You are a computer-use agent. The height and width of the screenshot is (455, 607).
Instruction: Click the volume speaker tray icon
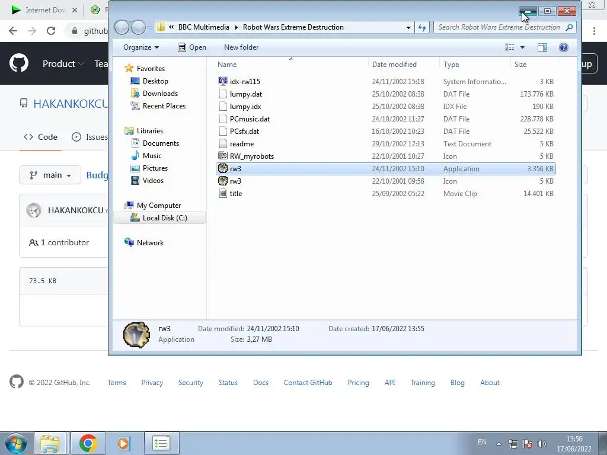click(x=542, y=443)
